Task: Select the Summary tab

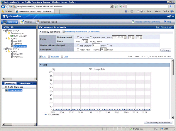Action: (11, 84)
